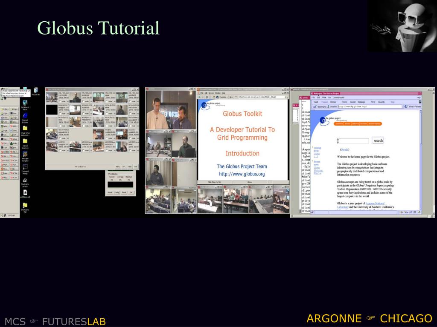437x327 pixels.
Task: Open the Bookmarks dropdown in Netscape
Action: [x=320, y=106]
